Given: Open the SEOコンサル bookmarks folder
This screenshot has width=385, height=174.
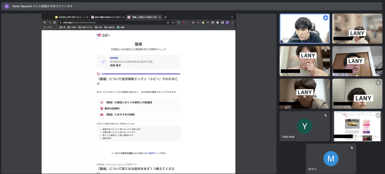Looking at the screenshot, I should pyautogui.click(x=86, y=27).
